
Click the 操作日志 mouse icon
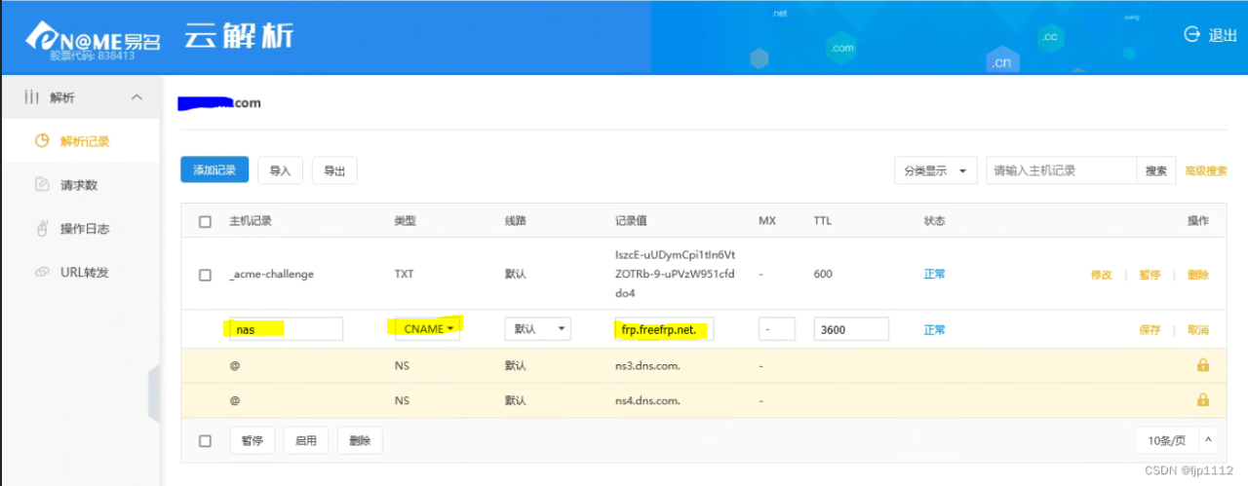42,229
